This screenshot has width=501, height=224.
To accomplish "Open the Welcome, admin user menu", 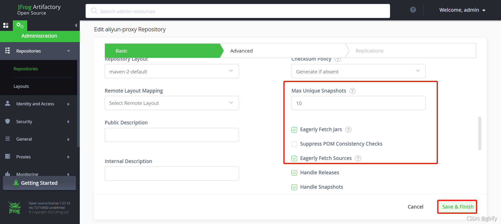I will click(462, 10).
